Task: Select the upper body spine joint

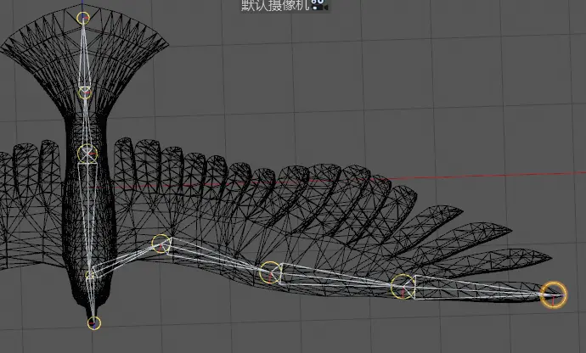Action: pos(87,154)
